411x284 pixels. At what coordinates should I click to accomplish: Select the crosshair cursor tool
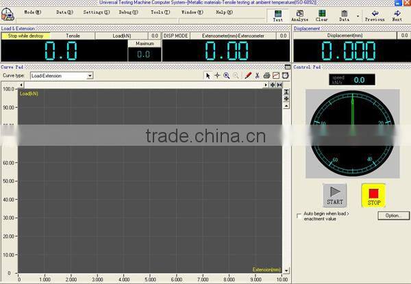tap(217, 75)
